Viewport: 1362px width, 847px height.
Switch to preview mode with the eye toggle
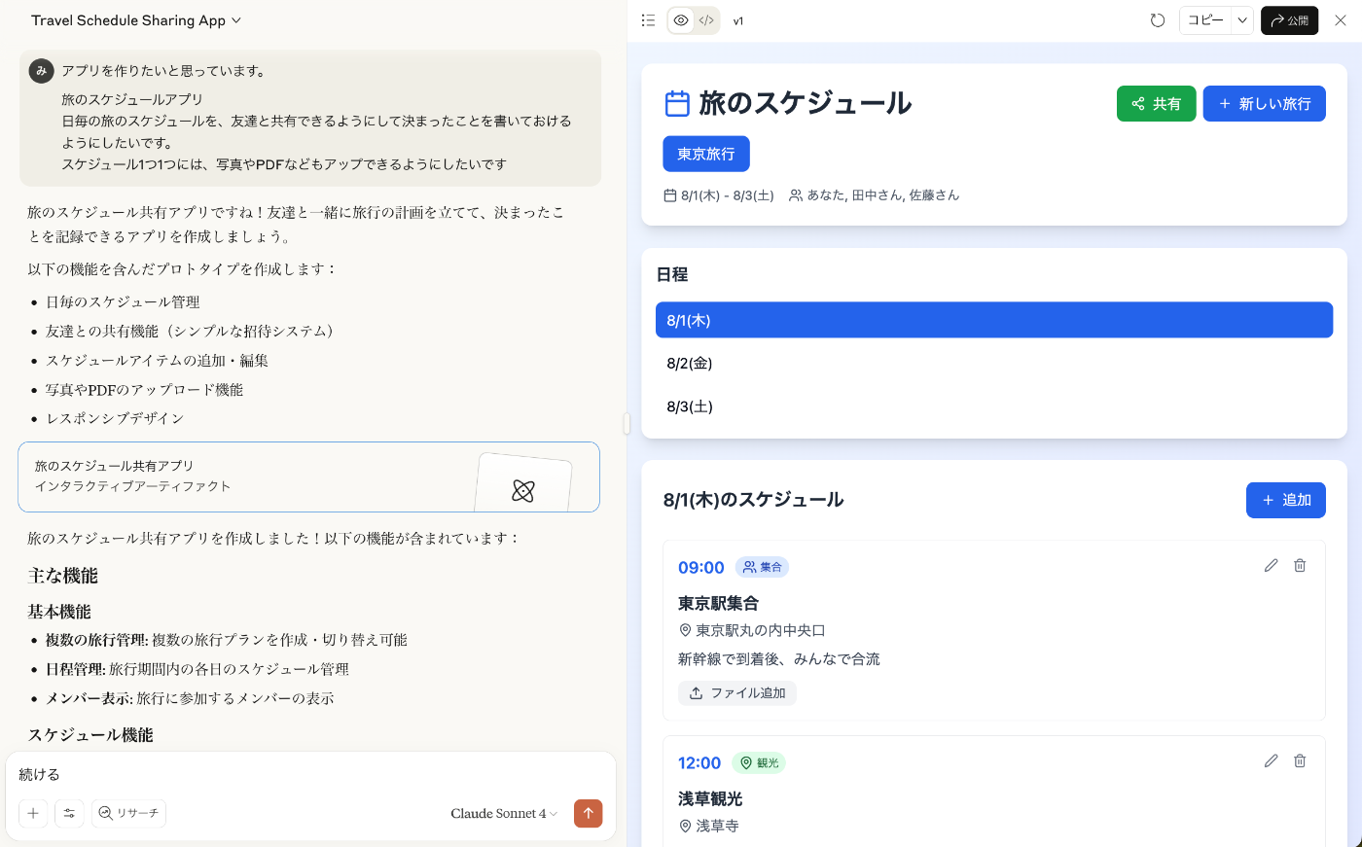[x=681, y=20]
